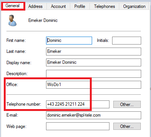Switch to the General tab
This screenshot has width=151, height=137.
(x=12, y=6)
